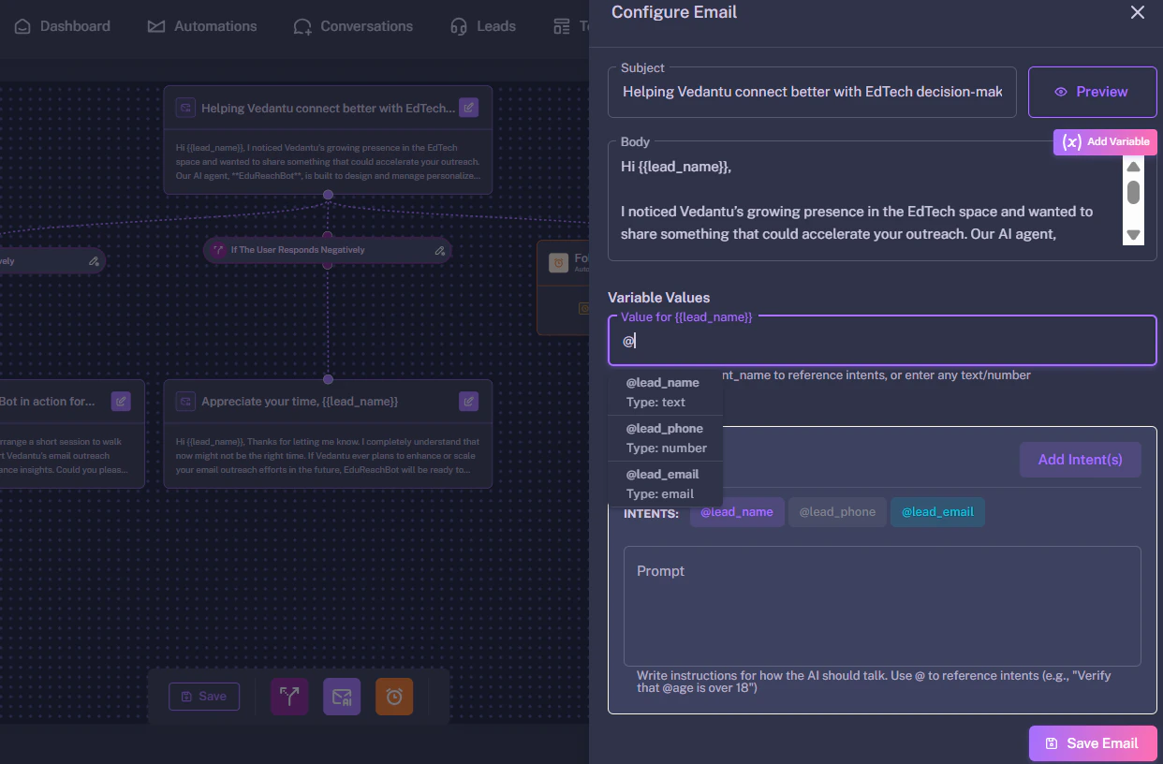Click inside the Subject input field

pos(812,92)
